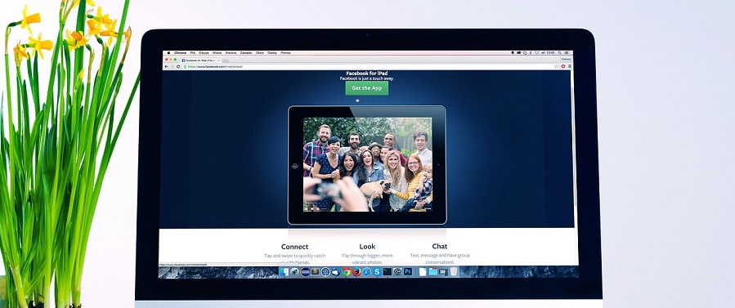Open the Trash in the dock
This screenshot has width=735, height=308.
click(454, 271)
